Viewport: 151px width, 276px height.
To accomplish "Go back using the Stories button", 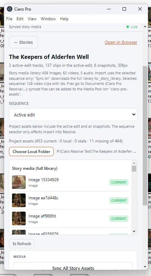I will [x=23, y=42].
